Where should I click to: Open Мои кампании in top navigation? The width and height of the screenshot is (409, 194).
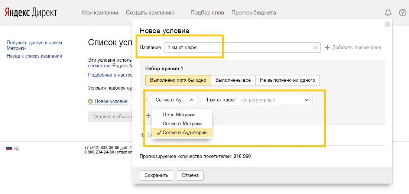pos(100,13)
